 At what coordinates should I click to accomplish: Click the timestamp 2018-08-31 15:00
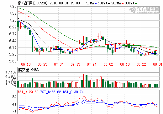(65, 3)
